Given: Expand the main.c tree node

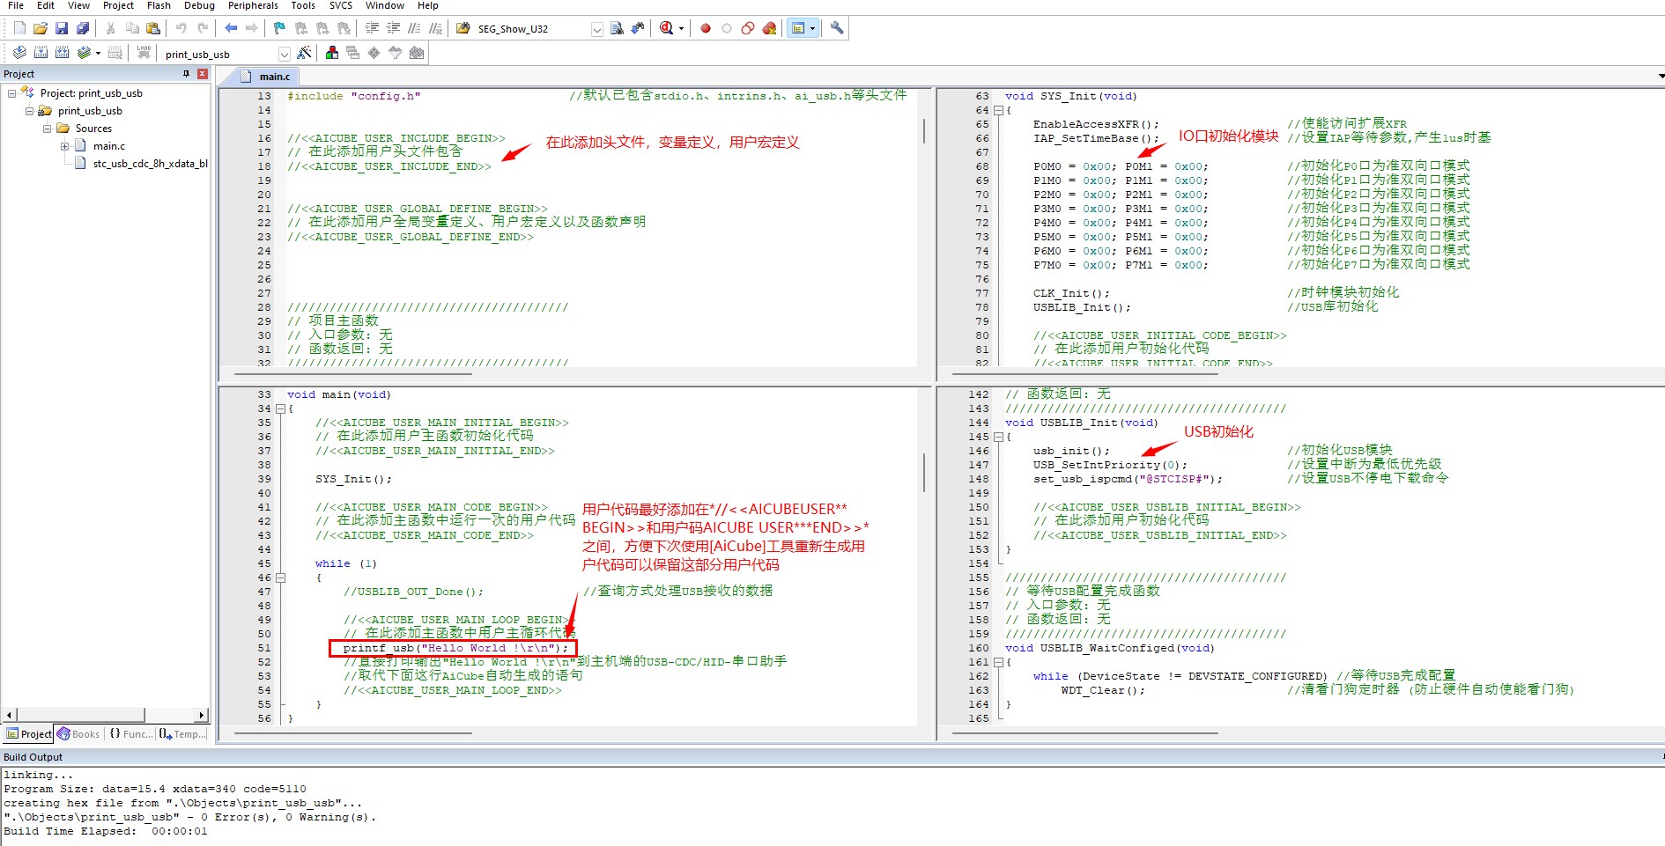Looking at the screenshot, I should 64,146.
